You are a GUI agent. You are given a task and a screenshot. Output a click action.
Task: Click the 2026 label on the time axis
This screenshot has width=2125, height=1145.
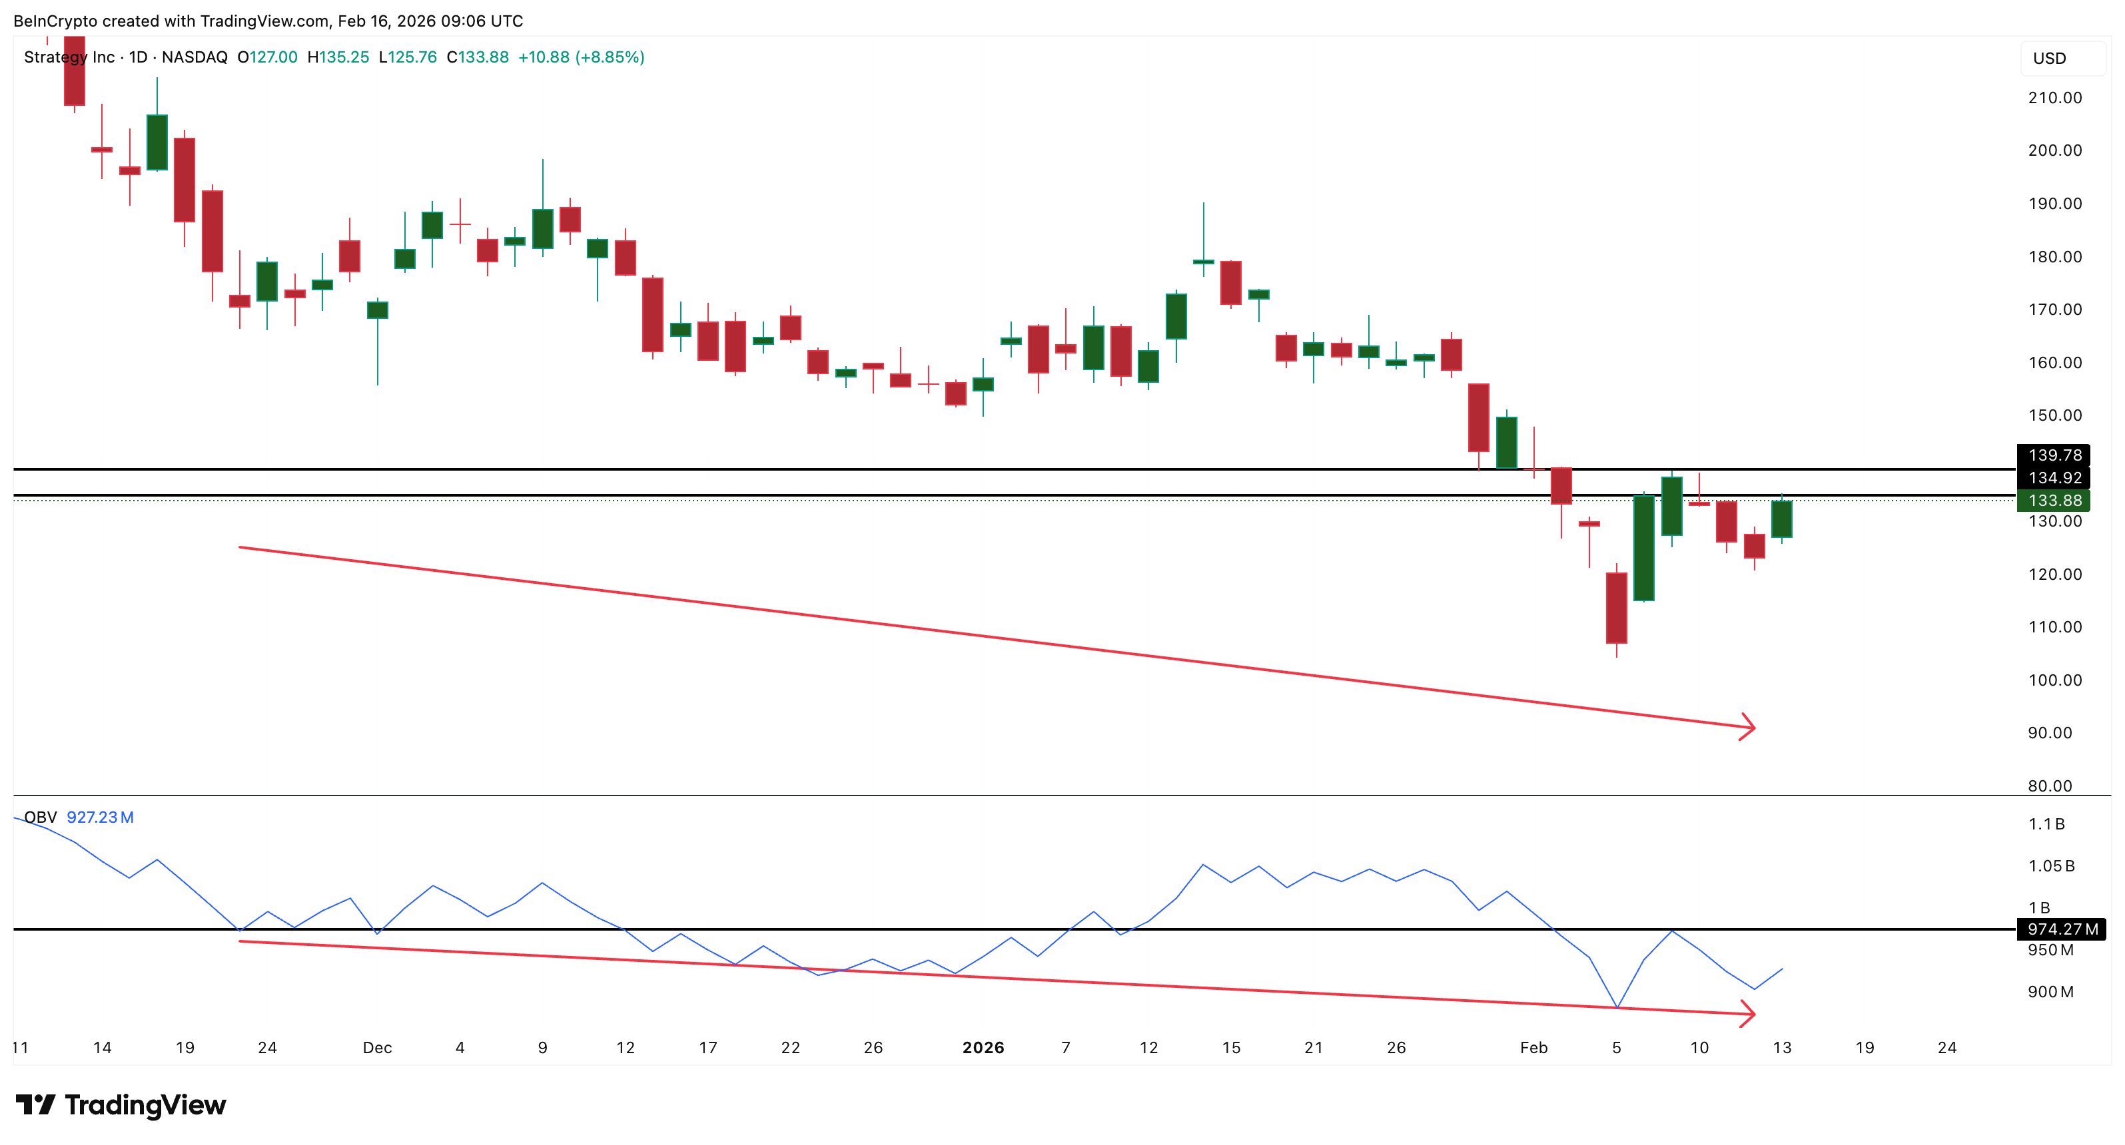[984, 1048]
